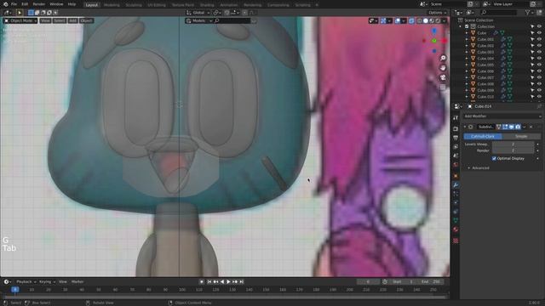Open the viewport Object menu
This screenshot has width=545, height=306.
coord(86,20)
